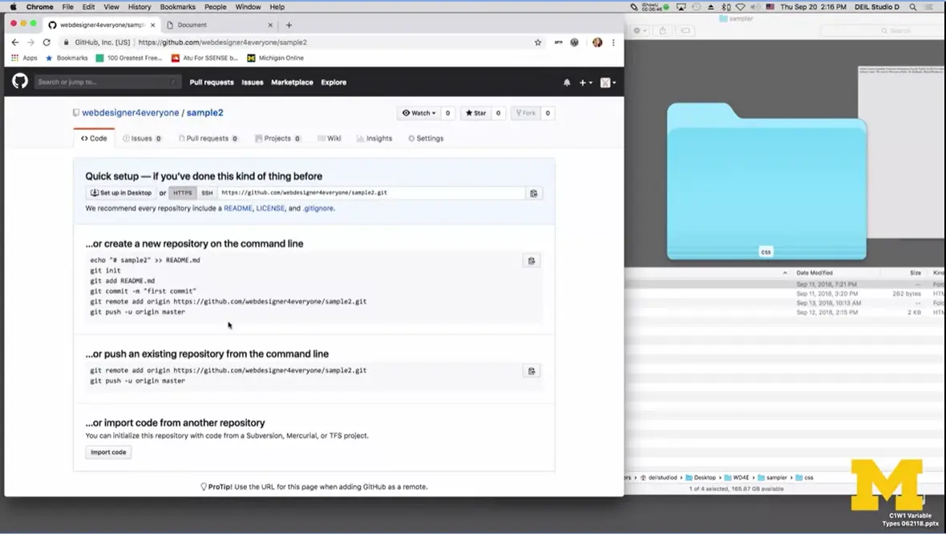Open Spotlight search from the menu bar
The width and height of the screenshot is (946, 534).
click(x=912, y=6)
